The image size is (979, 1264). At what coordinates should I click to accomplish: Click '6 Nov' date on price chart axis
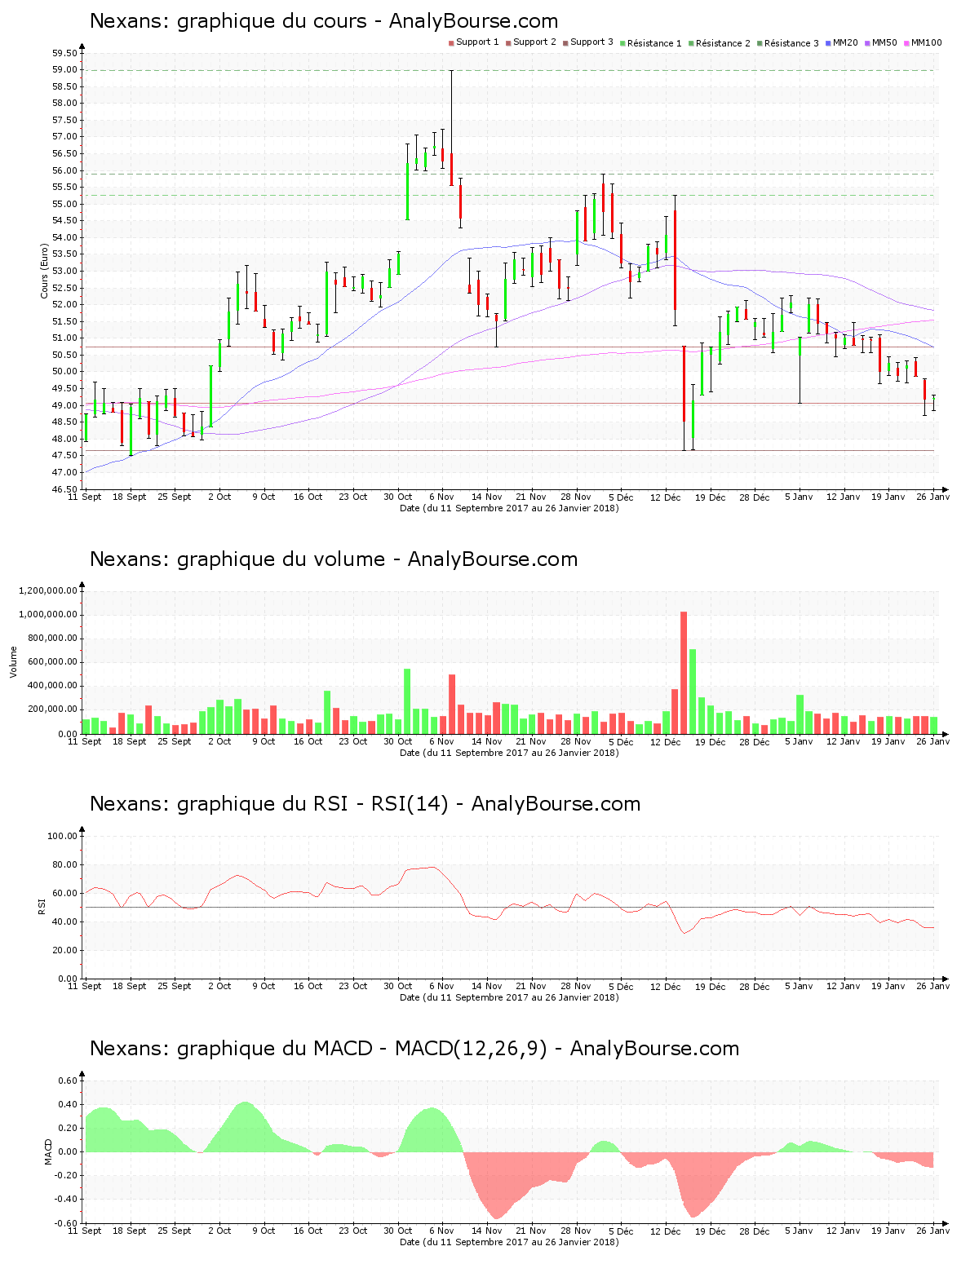441,497
